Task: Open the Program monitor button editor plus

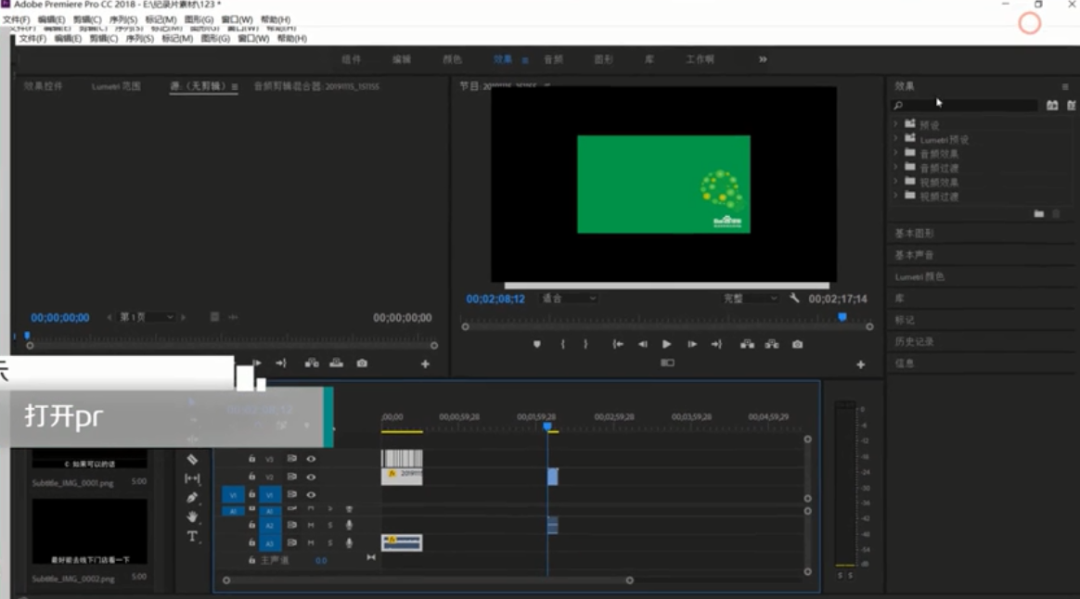Action: click(860, 364)
